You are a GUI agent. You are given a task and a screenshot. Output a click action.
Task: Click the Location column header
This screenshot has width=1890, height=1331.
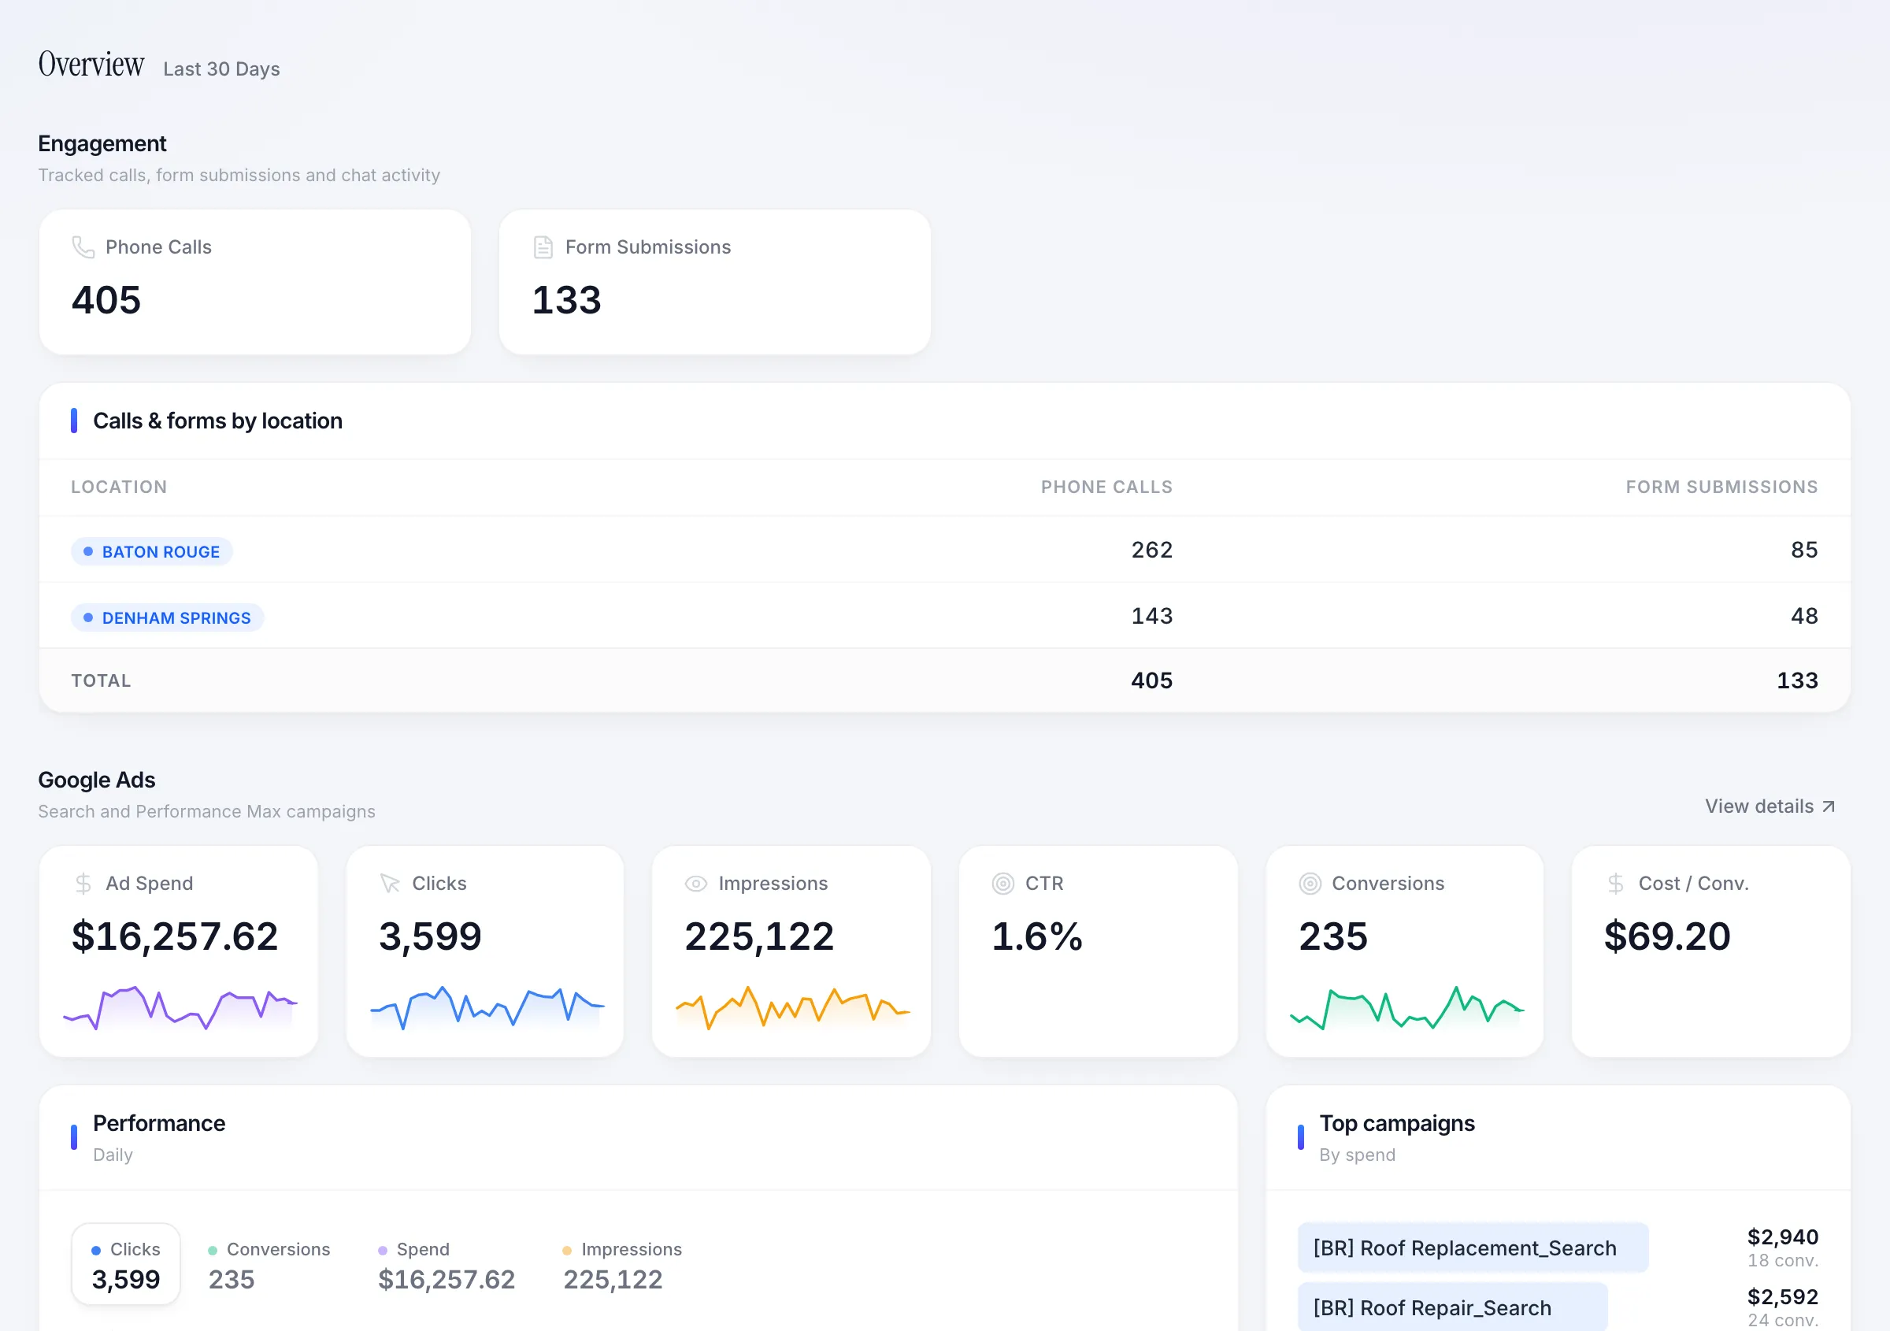coord(120,488)
